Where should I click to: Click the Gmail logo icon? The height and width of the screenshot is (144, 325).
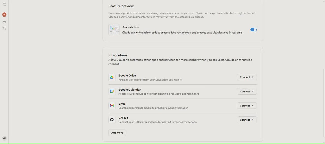(112, 106)
